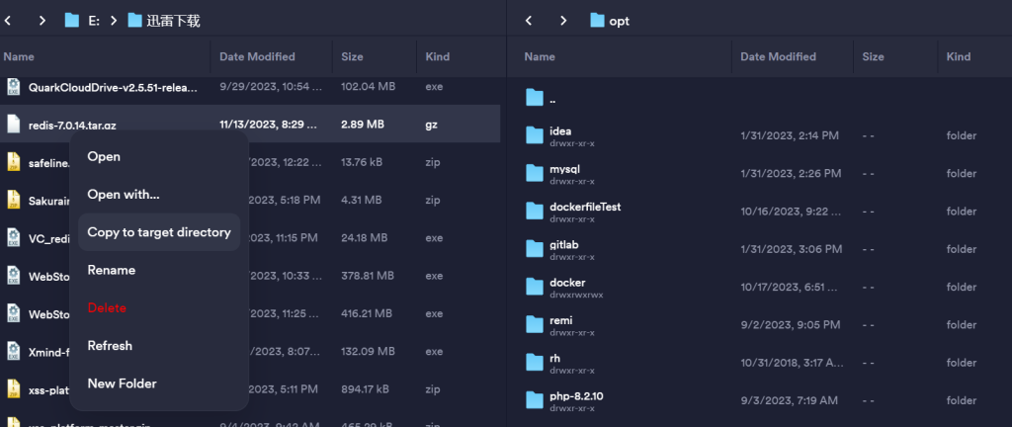Screen dimensions: 1012x427
Task: Select New Folder in context menu
Action: pos(122,384)
